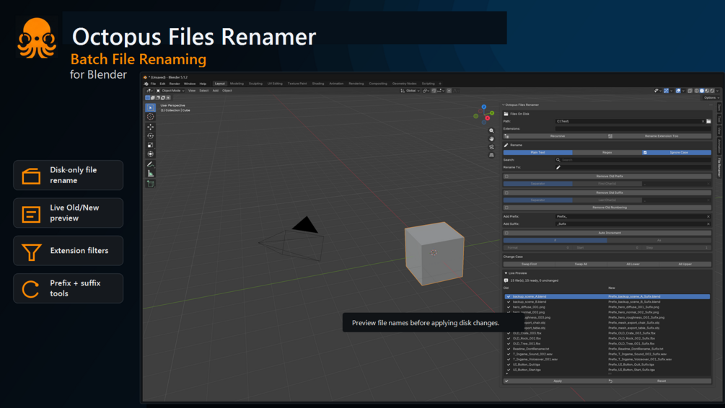Enable Remove Old Prefix checkbox
725x408 pixels.
click(x=506, y=177)
